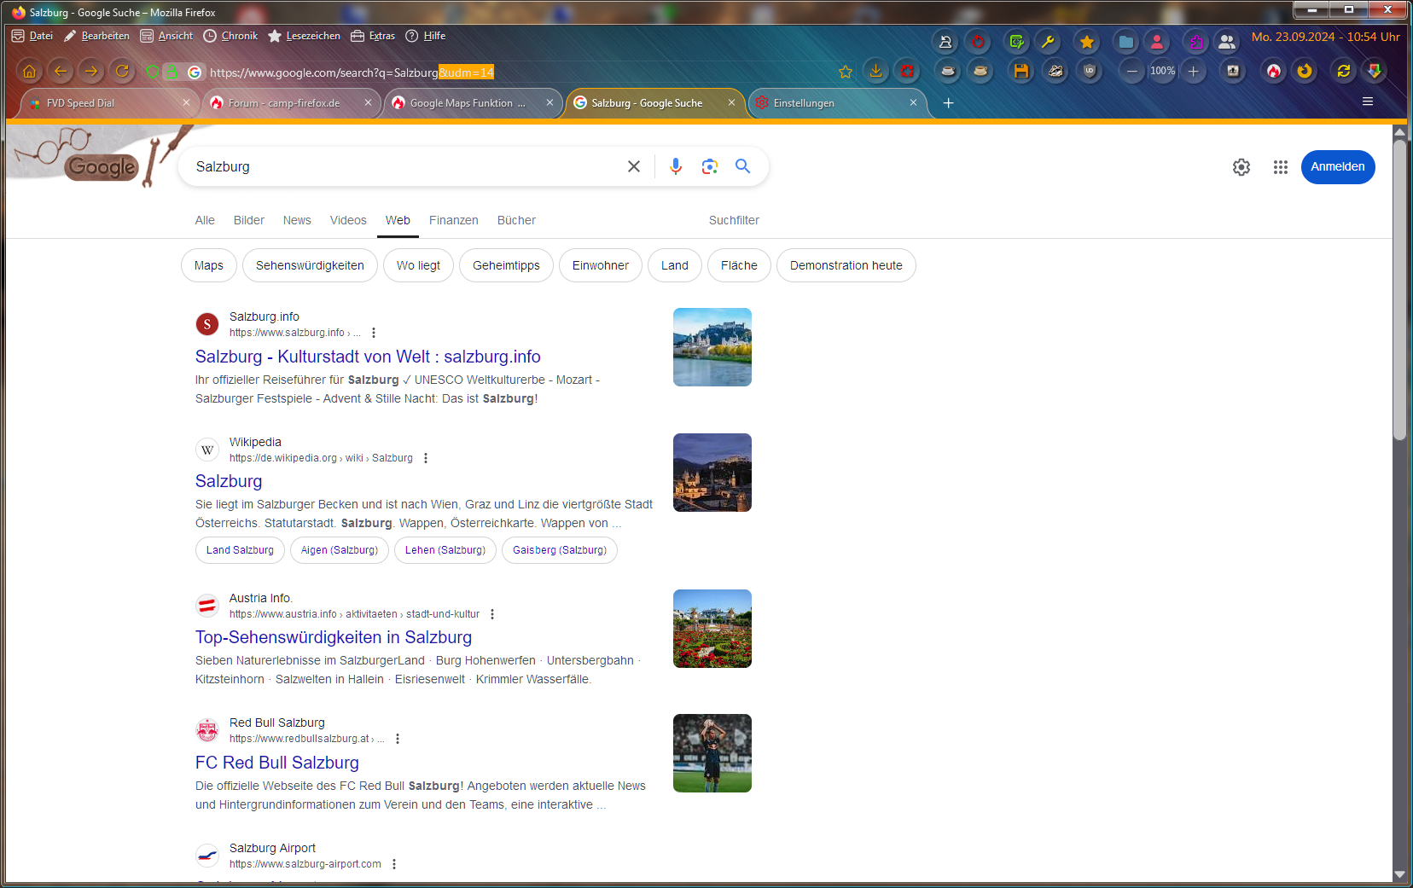The image size is (1413, 888).
Task: Open the Lesezeichen menu
Action: click(304, 36)
